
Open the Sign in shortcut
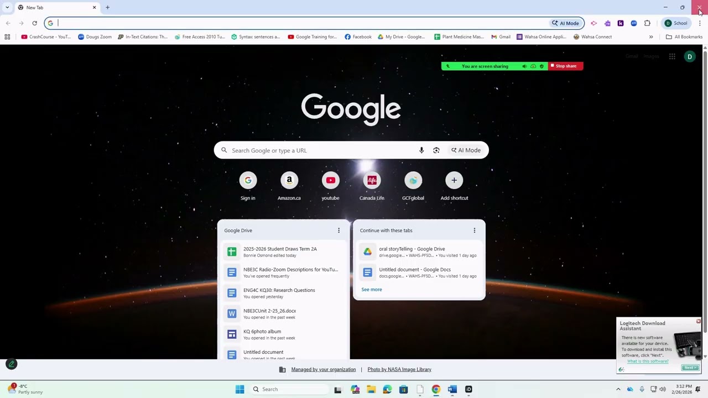pos(248,186)
